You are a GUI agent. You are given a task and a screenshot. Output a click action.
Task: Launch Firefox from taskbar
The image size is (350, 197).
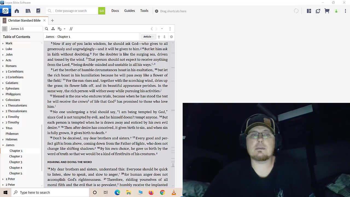tap(151, 193)
